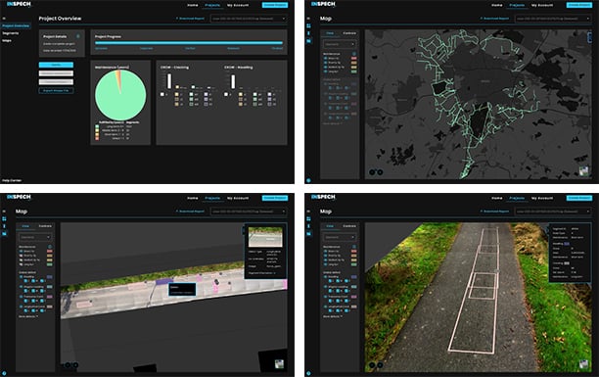Click the Inspech logo on Project Overview page
The image size is (599, 377).
pos(19,4)
